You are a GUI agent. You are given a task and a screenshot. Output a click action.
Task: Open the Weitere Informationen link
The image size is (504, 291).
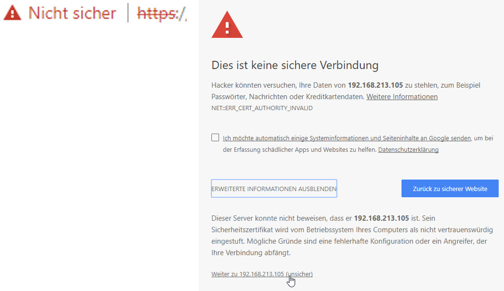pyautogui.click(x=402, y=97)
